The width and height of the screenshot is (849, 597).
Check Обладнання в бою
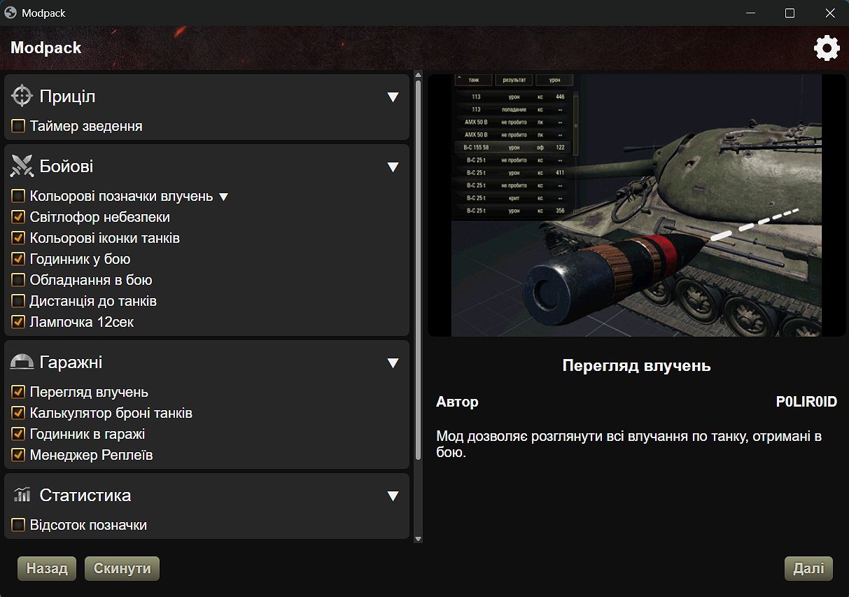point(18,281)
